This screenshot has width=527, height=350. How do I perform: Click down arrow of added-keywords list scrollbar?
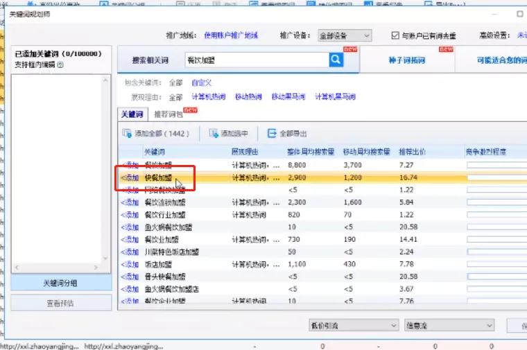(105, 258)
